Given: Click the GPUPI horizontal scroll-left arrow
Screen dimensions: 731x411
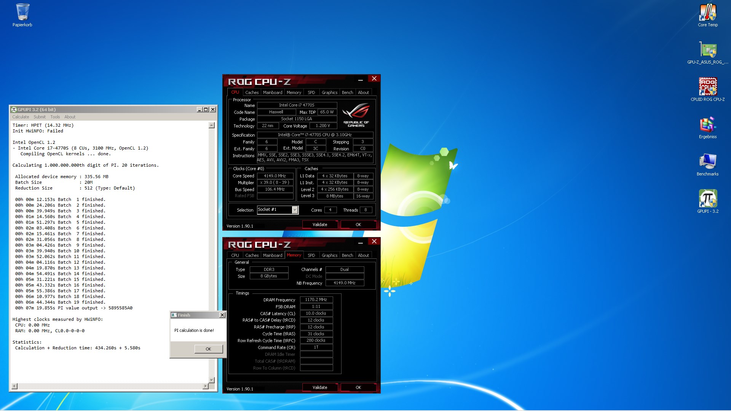Looking at the screenshot, I should [x=14, y=386].
